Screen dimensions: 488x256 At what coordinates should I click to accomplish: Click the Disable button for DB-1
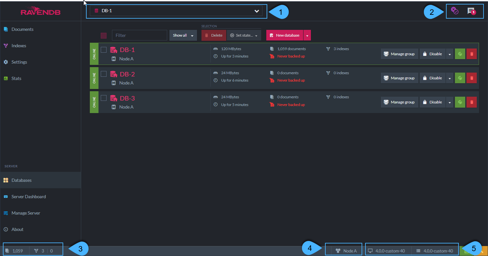[x=432, y=54]
